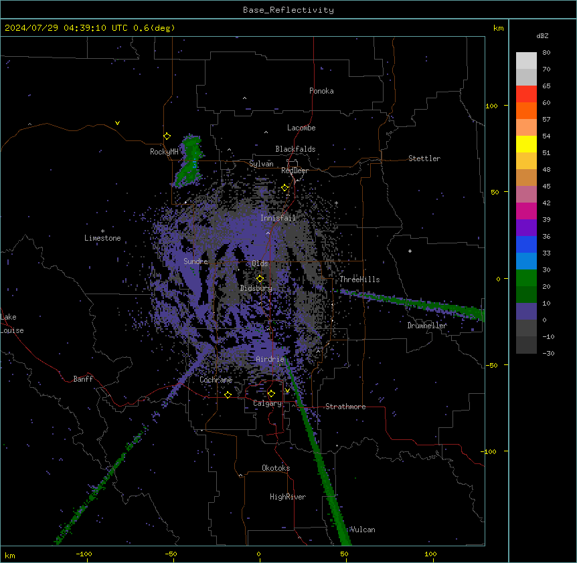Select the light-blue 30–33 dBZ swatch
Viewport: 577px width, 563px height.
point(526,261)
